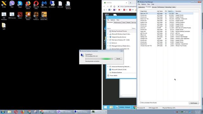Select the END Services desktop icon
203x114 pixels.
click(12, 16)
